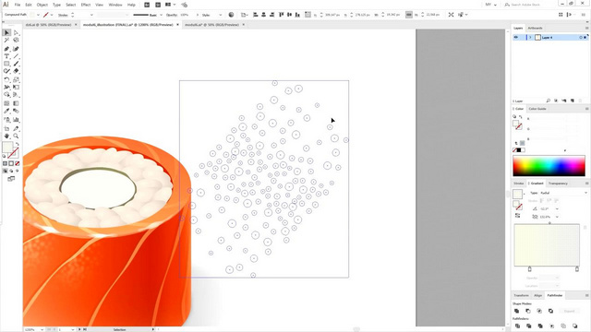Open the graphic Style dropdown in control bar
Viewport: 591px width, 332px height.
pos(220,15)
